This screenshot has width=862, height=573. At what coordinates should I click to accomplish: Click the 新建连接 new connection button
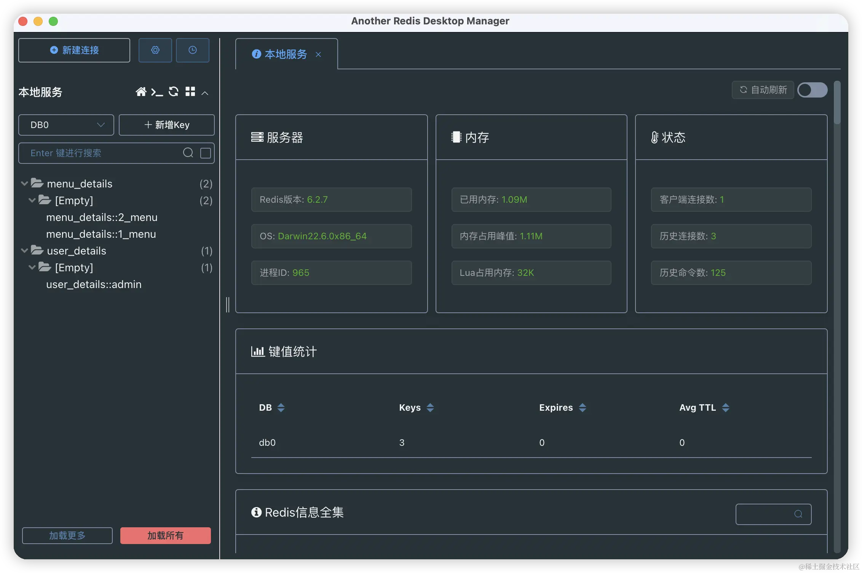click(x=74, y=50)
